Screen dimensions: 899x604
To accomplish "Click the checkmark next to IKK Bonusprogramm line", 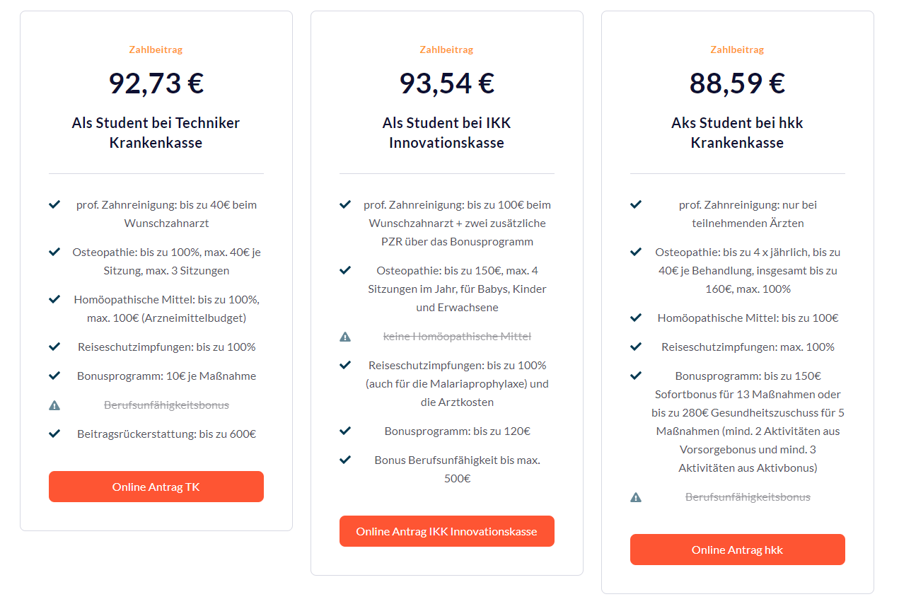I will click(345, 430).
